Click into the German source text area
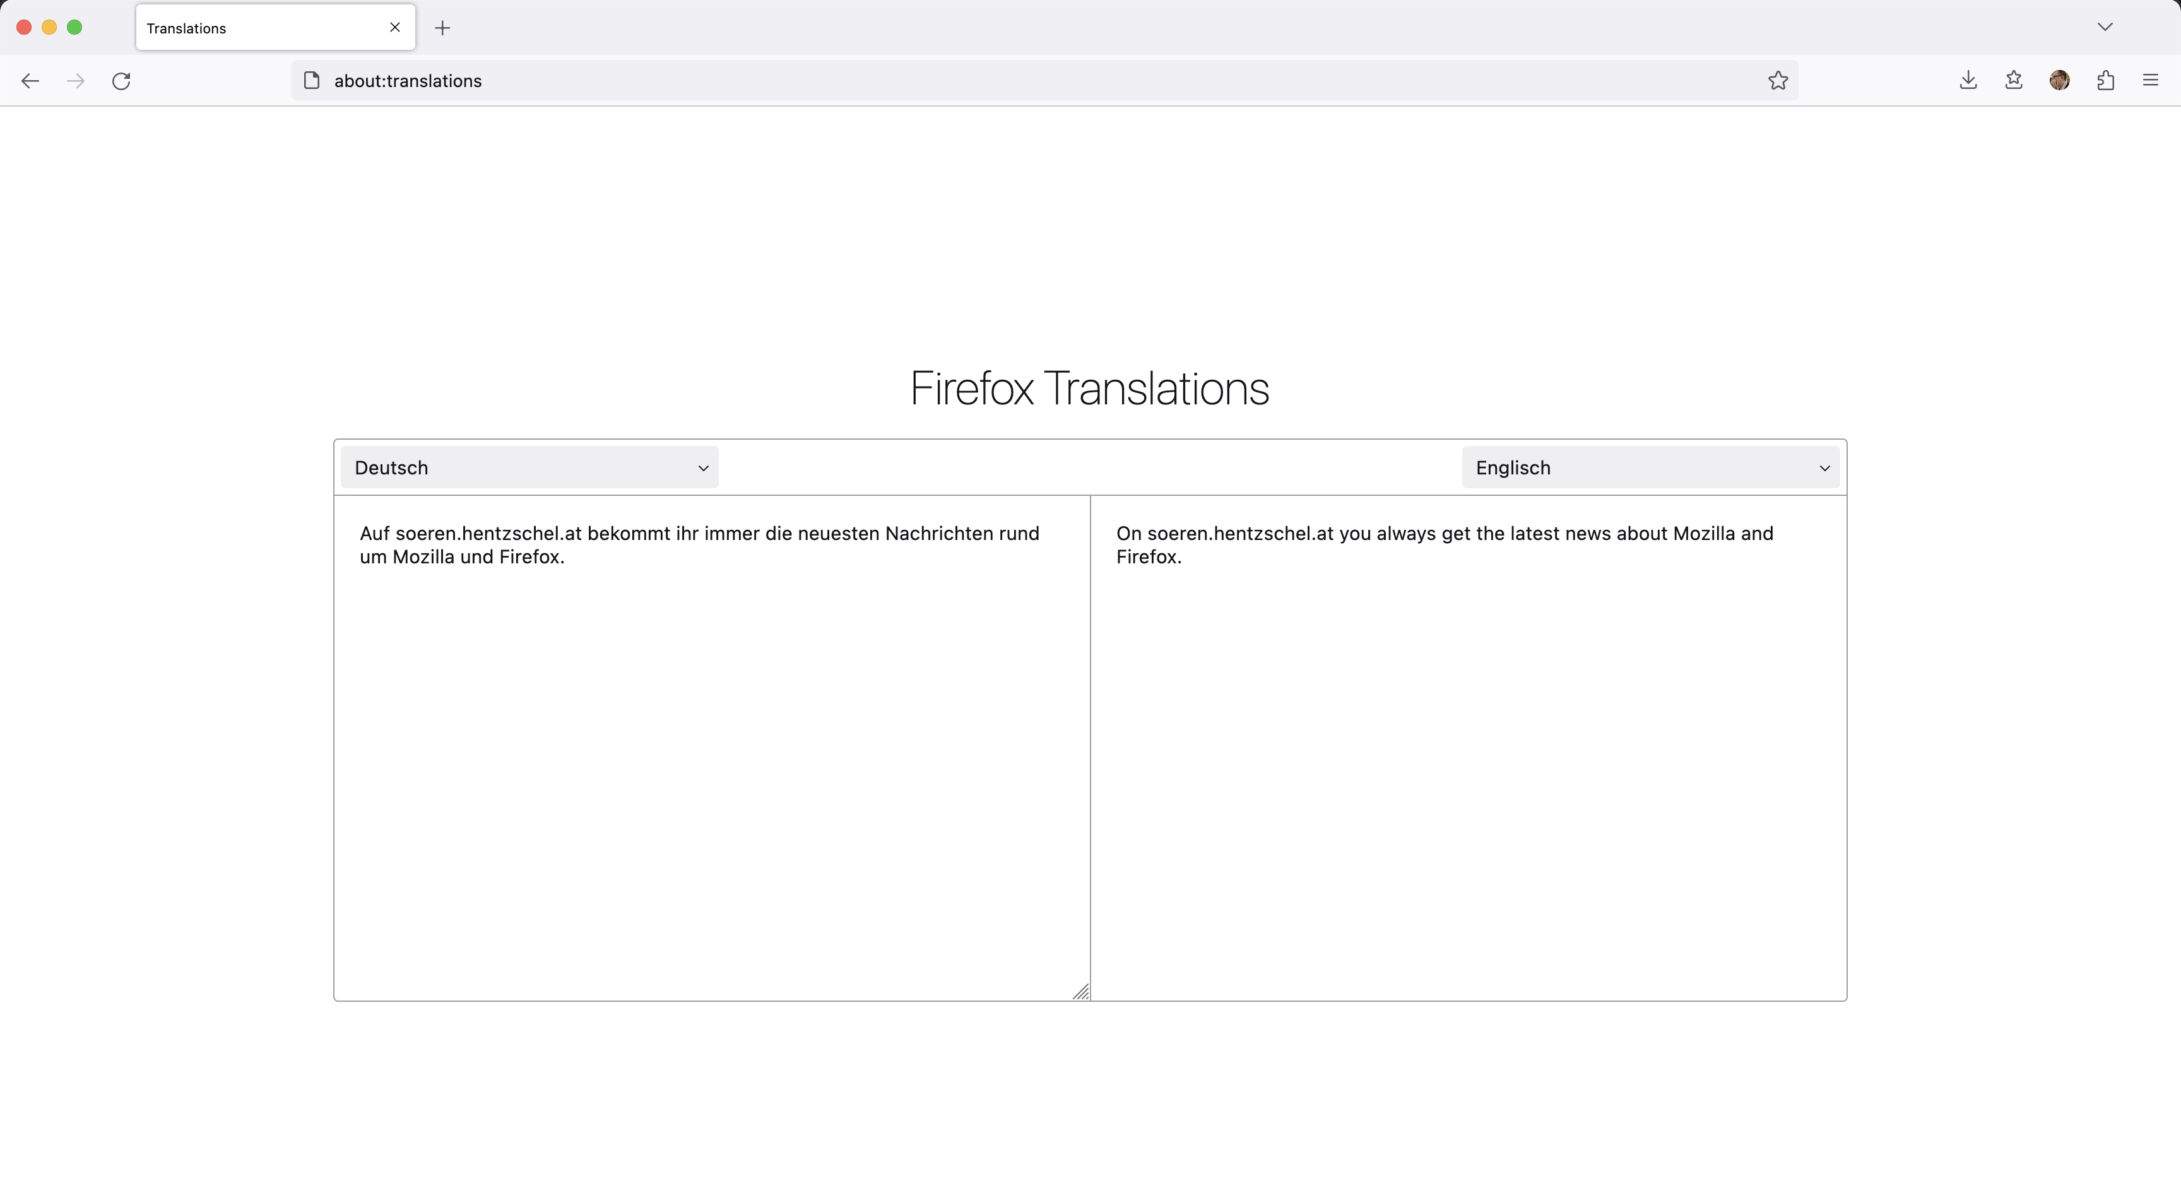 click(711, 745)
